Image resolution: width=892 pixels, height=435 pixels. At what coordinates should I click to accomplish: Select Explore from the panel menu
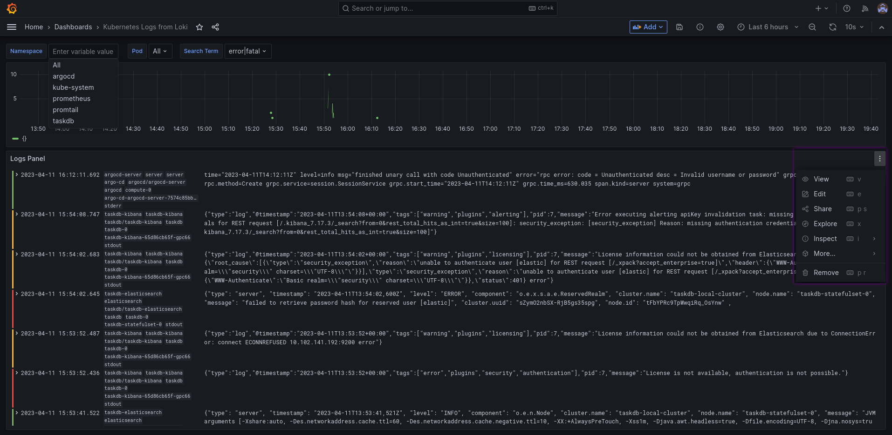(x=825, y=224)
